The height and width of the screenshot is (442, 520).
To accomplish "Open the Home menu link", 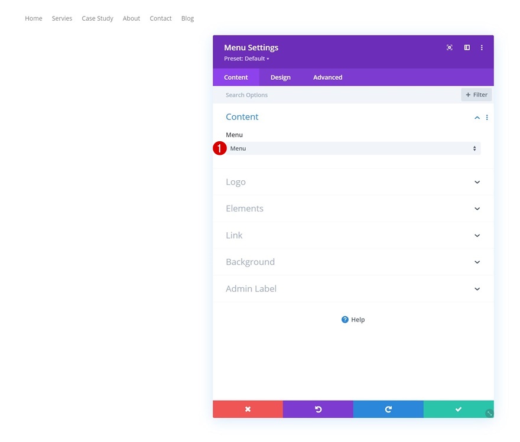I will click(34, 18).
